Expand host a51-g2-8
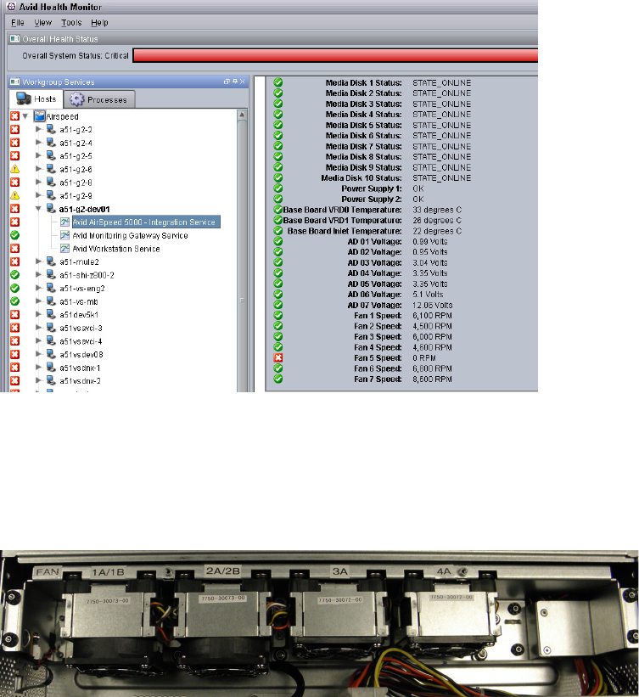The width and height of the screenshot is (639, 697). [x=38, y=183]
